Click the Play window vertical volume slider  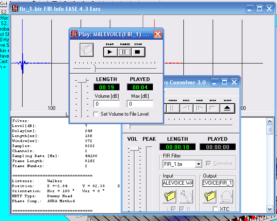click(x=81, y=80)
